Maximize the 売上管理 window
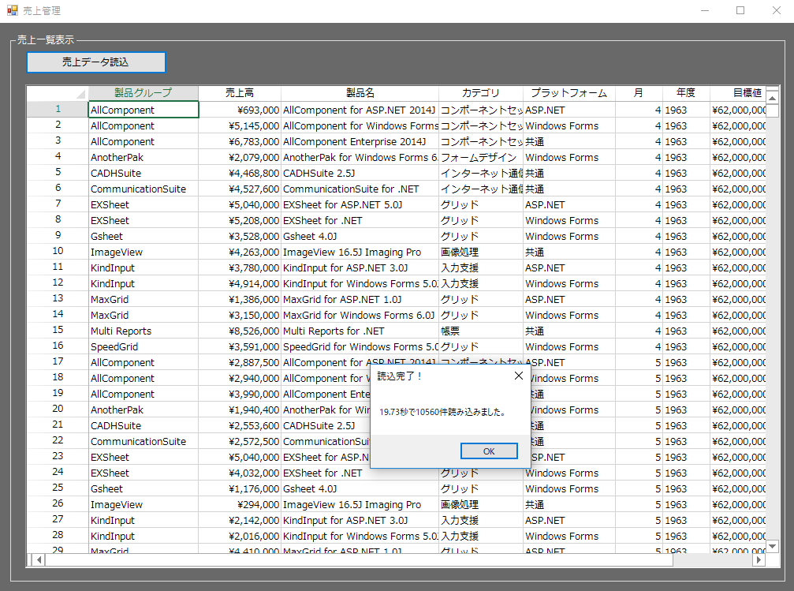Image resolution: width=794 pixels, height=591 pixels. 740,10
